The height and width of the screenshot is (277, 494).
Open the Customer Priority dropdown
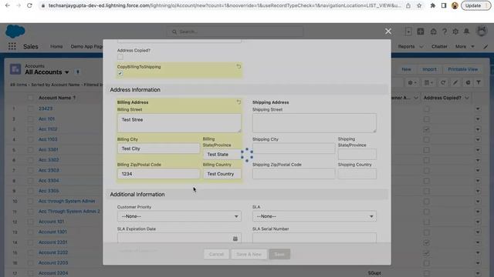tap(179, 216)
